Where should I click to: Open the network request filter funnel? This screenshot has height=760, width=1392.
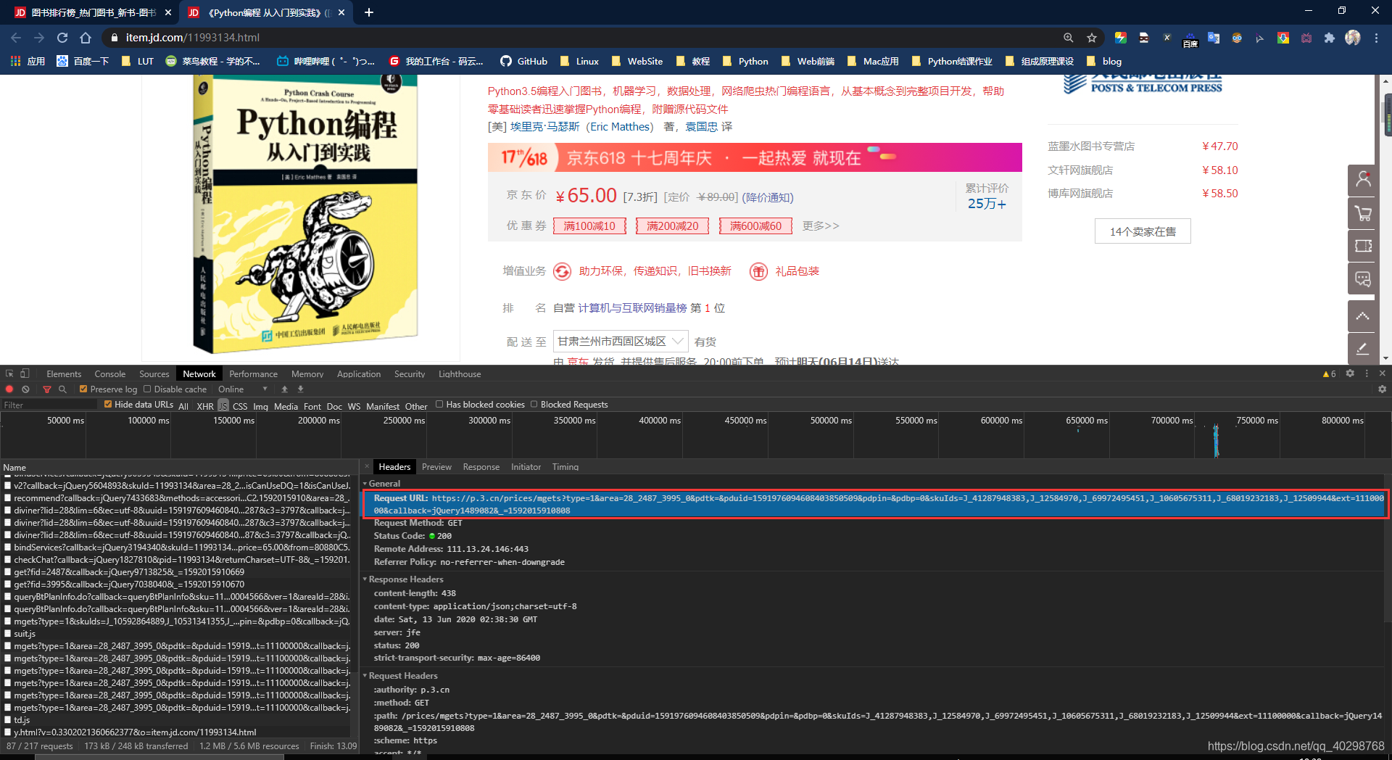click(x=46, y=389)
